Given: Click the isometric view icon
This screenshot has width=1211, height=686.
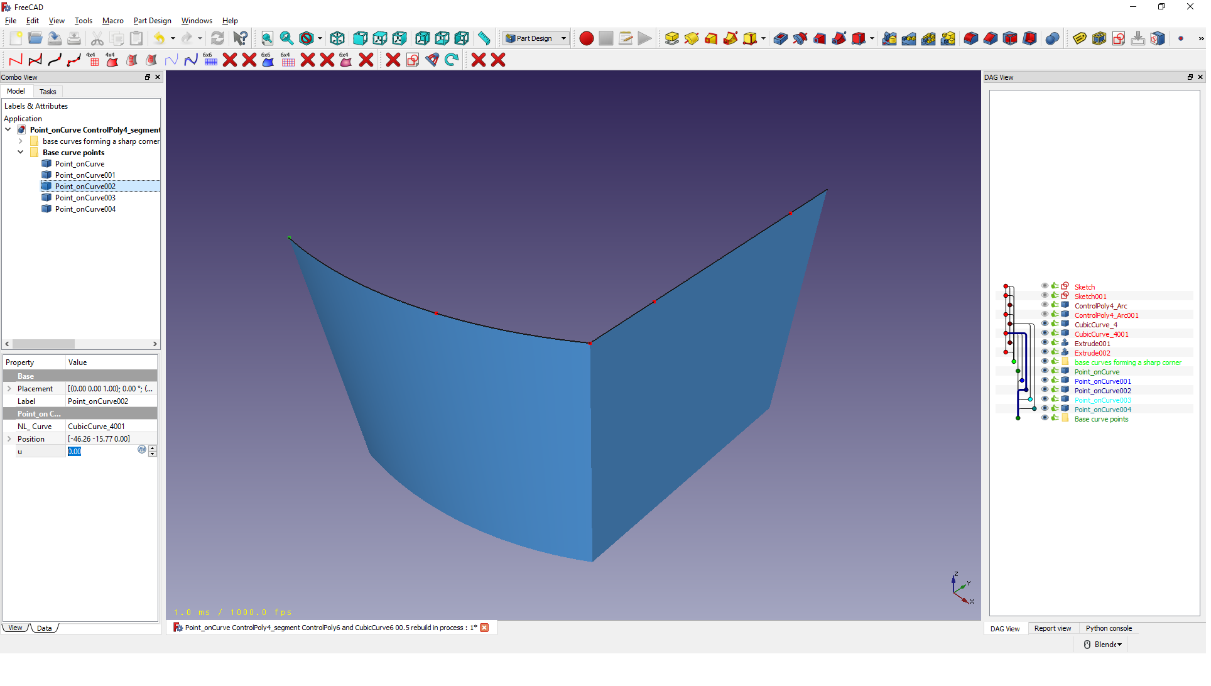Looking at the screenshot, I should tap(336, 39).
